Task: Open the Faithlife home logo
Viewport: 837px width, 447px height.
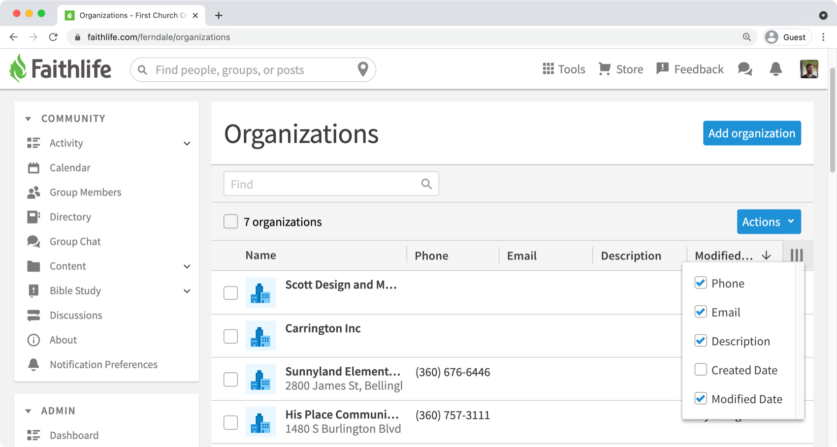Action: pyautogui.click(x=60, y=69)
